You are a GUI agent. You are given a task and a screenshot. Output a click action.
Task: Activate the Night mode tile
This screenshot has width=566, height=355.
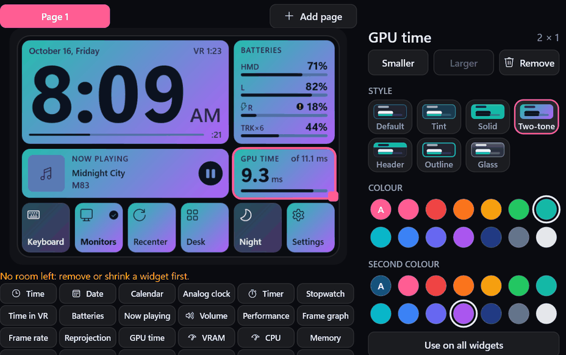pyautogui.click(x=258, y=228)
